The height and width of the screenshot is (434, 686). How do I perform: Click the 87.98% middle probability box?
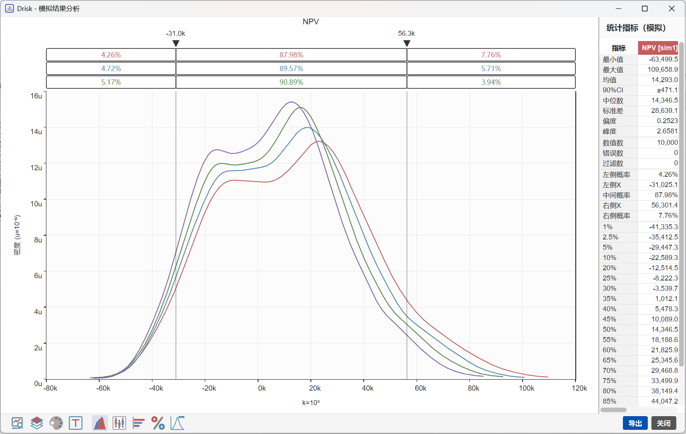click(291, 55)
